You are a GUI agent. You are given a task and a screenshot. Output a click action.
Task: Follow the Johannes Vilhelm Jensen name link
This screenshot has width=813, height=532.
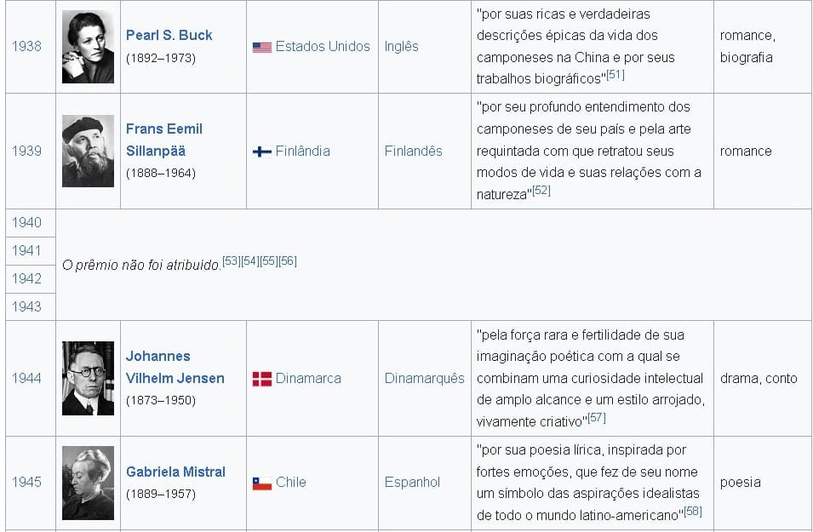[x=175, y=367]
